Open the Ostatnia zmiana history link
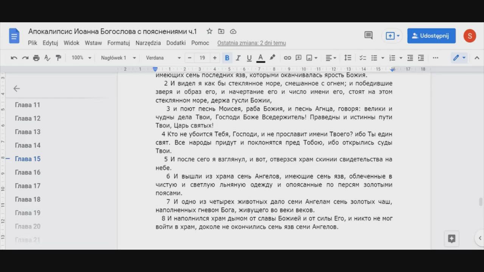484x272 pixels. tap(251, 43)
